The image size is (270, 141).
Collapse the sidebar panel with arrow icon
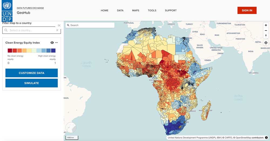(59, 25)
